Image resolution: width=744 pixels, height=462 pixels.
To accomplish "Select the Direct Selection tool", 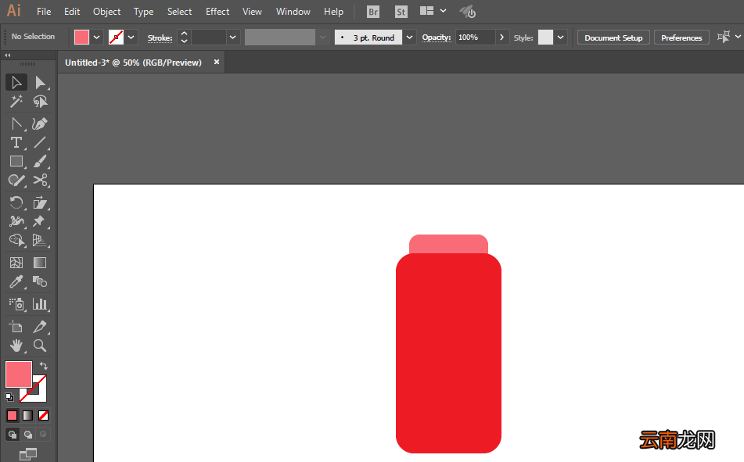I will [x=41, y=83].
